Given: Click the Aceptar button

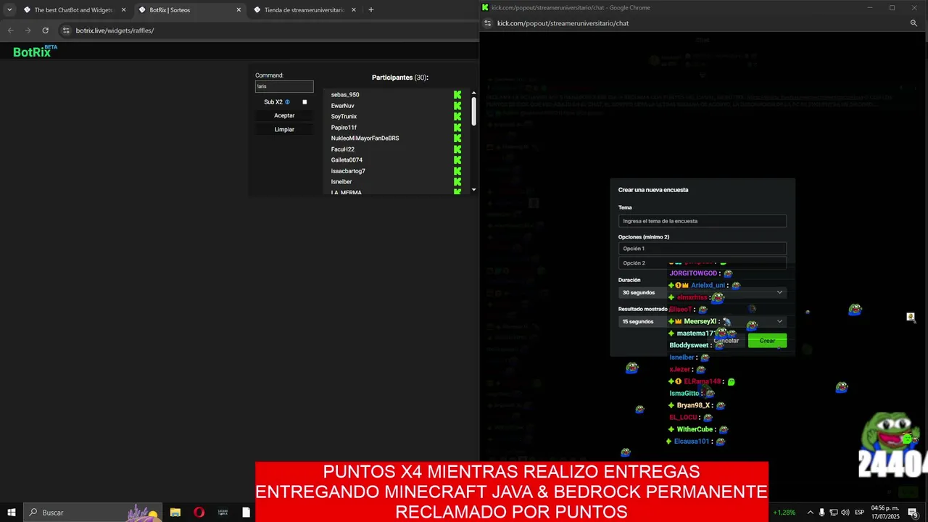Looking at the screenshot, I should 284,116.
